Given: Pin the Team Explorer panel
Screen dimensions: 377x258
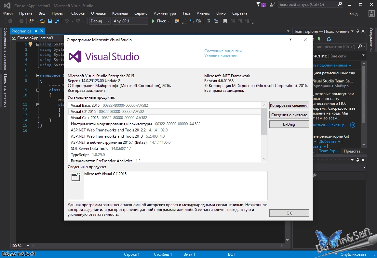Looking at the screenshot, I should coord(357,31).
